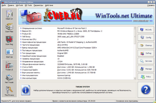Open The Privacy tool
This screenshot has height=103, width=156.
click(9, 91)
